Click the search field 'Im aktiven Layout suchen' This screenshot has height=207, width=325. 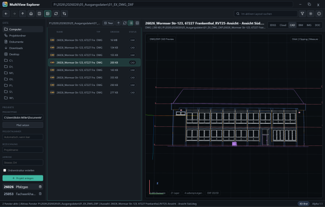click(x=266, y=13)
